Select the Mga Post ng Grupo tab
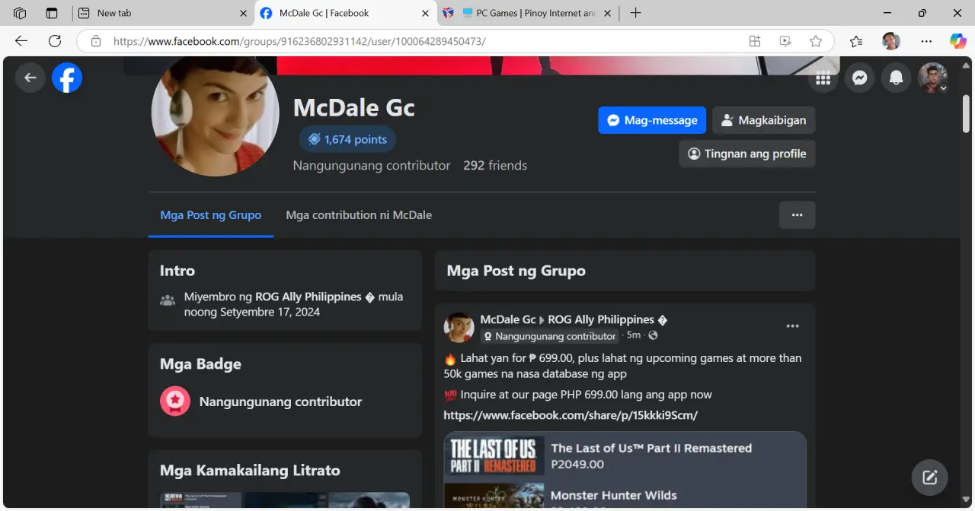This screenshot has width=975, height=511. pyautogui.click(x=211, y=215)
